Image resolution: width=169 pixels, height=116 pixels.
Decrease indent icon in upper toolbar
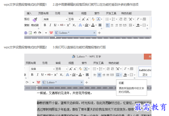[121, 19]
